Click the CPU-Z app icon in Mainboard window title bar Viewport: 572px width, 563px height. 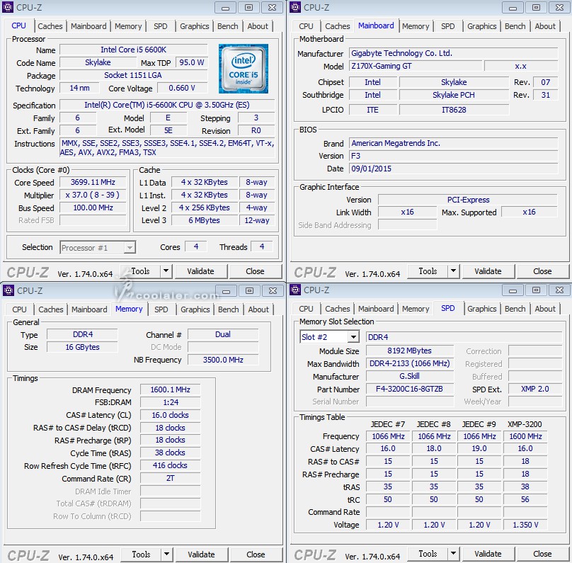point(295,7)
